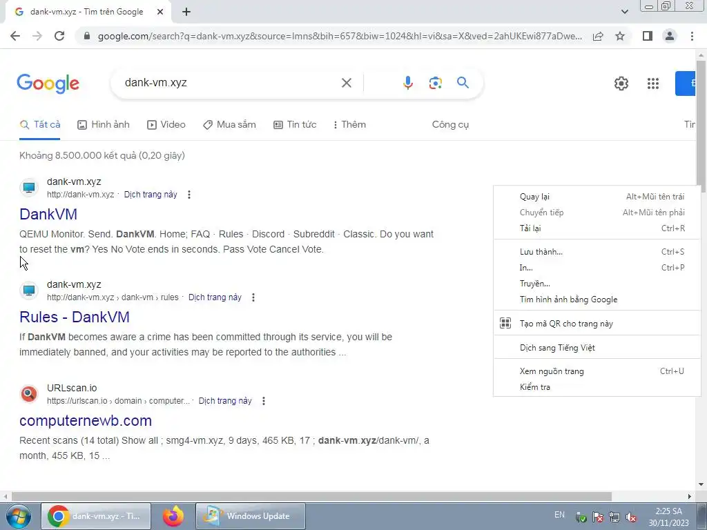Switch to the Mua sắm tab

click(x=229, y=125)
